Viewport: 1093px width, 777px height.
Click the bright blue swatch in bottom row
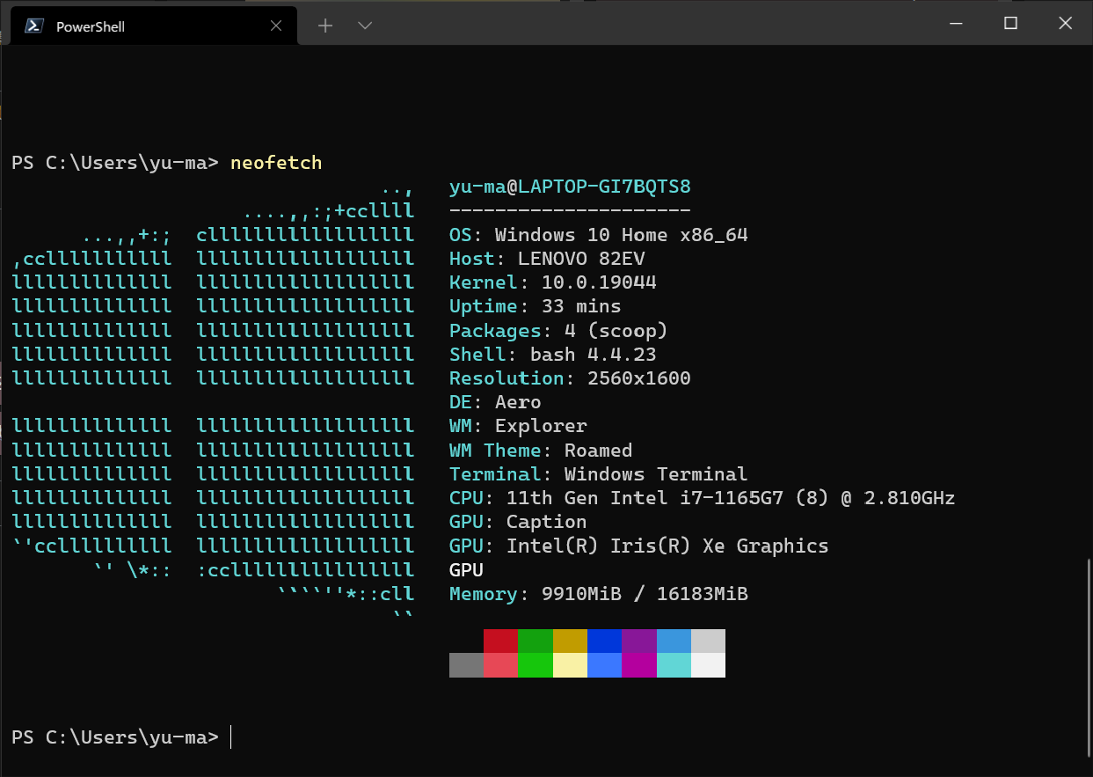tap(604, 665)
